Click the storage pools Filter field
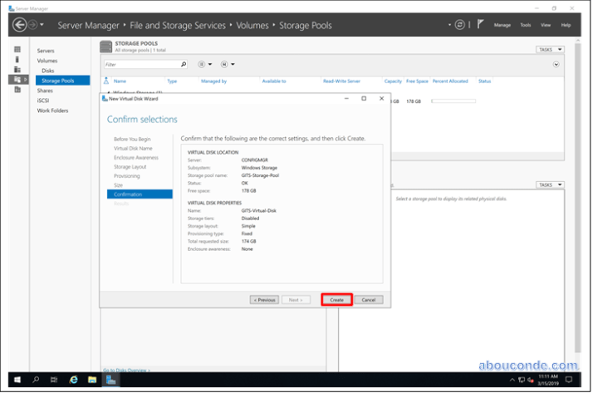 pyautogui.click(x=141, y=64)
